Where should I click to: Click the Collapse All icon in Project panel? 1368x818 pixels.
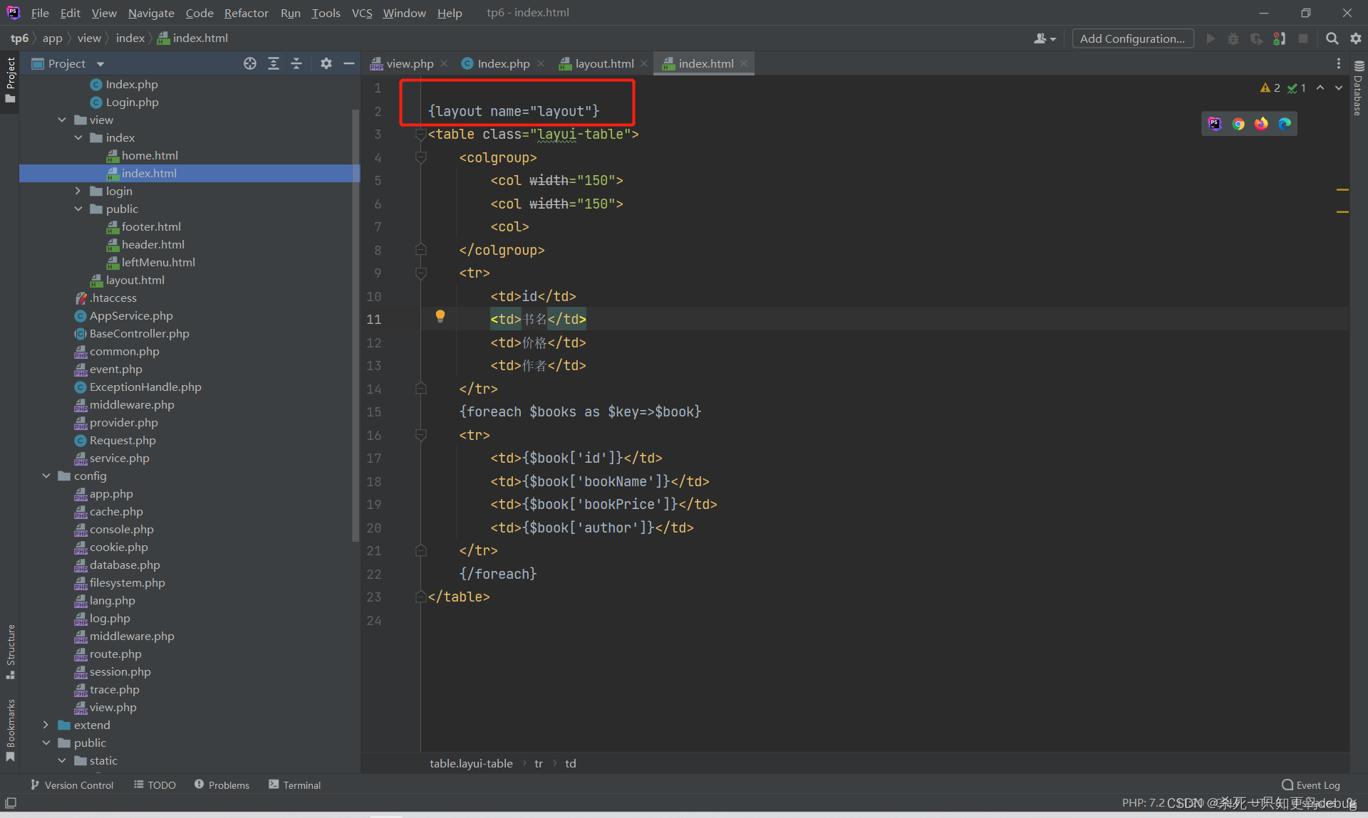click(296, 64)
